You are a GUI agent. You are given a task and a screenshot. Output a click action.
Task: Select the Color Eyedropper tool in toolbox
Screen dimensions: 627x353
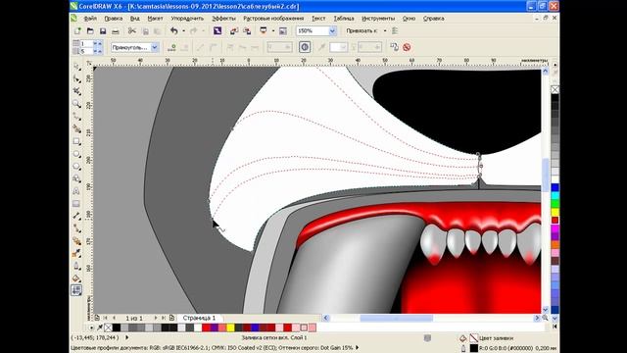(76, 253)
